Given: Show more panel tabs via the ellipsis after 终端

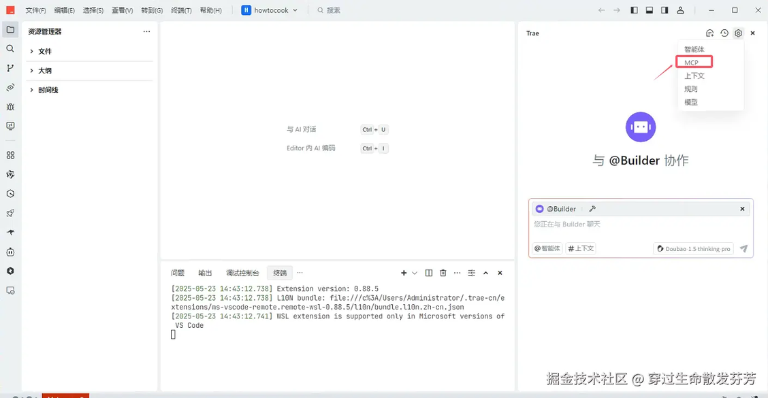Looking at the screenshot, I should [300, 273].
